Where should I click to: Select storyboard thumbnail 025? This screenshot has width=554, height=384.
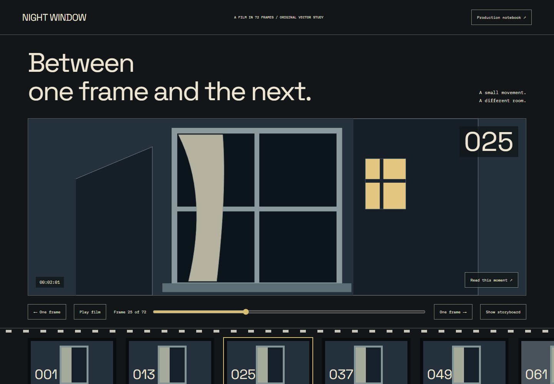pos(268,361)
